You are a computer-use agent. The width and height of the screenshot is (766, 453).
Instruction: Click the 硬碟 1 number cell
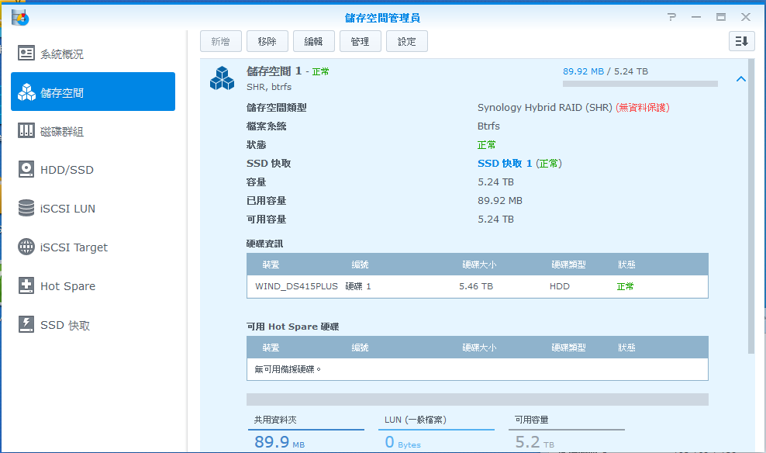coord(358,286)
